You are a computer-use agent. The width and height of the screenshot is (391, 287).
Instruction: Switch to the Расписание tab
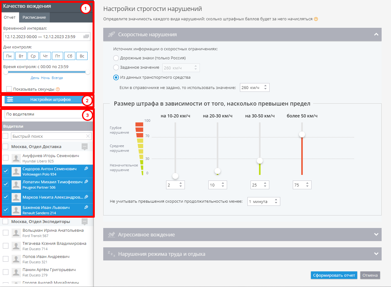pos(34,17)
